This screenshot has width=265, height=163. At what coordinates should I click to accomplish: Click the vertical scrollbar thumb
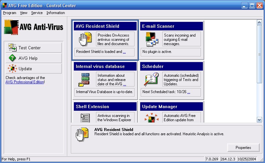coord(259,54)
